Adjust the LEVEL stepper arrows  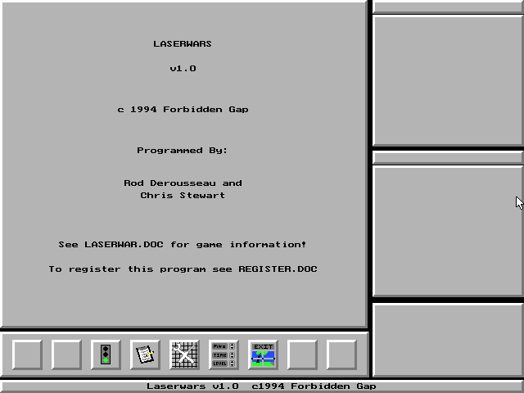[x=233, y=363]
